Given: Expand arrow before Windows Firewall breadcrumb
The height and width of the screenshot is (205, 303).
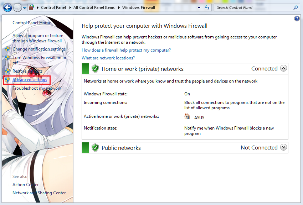Looking at the screenshot, I should click(x=119, y=8).
